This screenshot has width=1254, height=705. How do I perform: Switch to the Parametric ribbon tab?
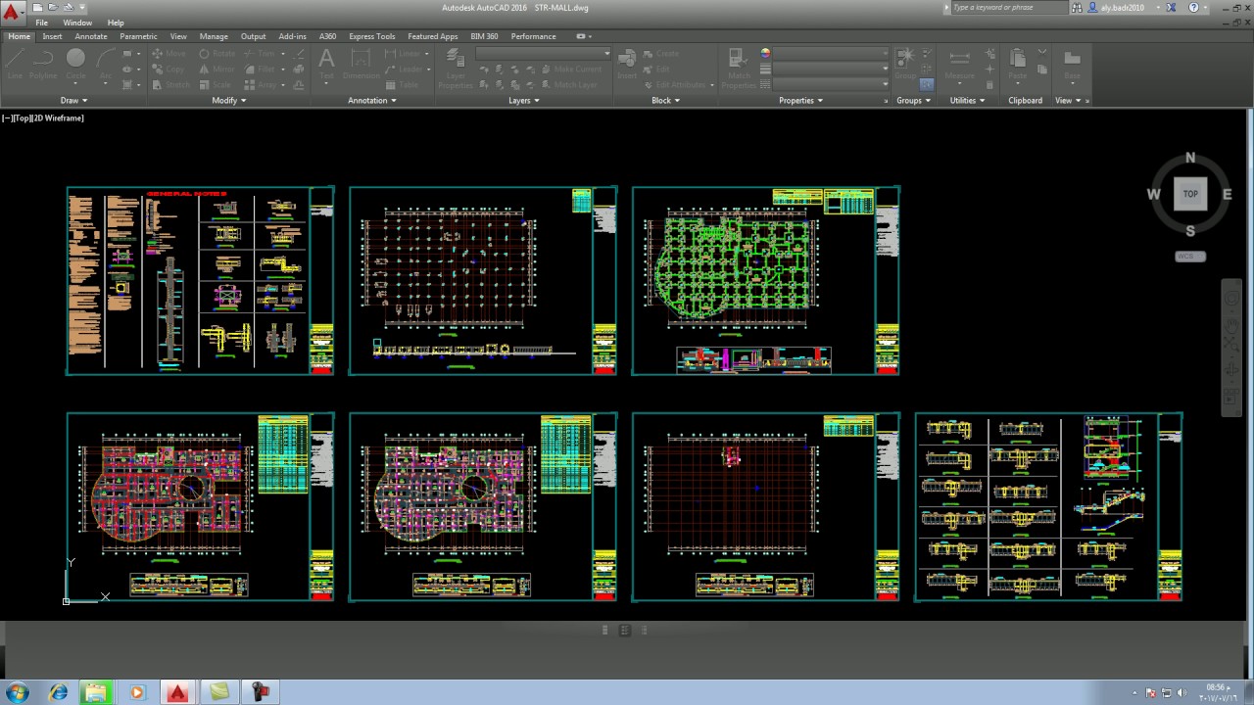click(x=138, y=36)
